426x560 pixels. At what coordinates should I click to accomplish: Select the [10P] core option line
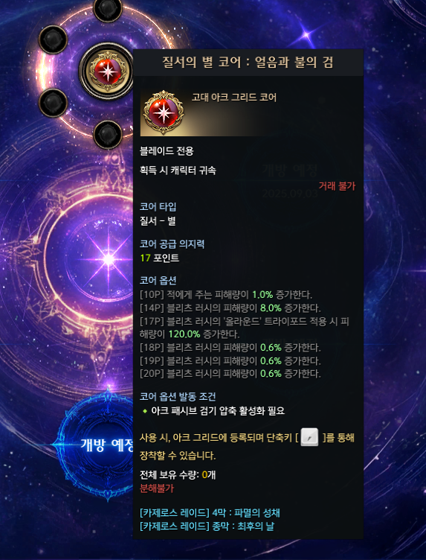tap(226, 295)
